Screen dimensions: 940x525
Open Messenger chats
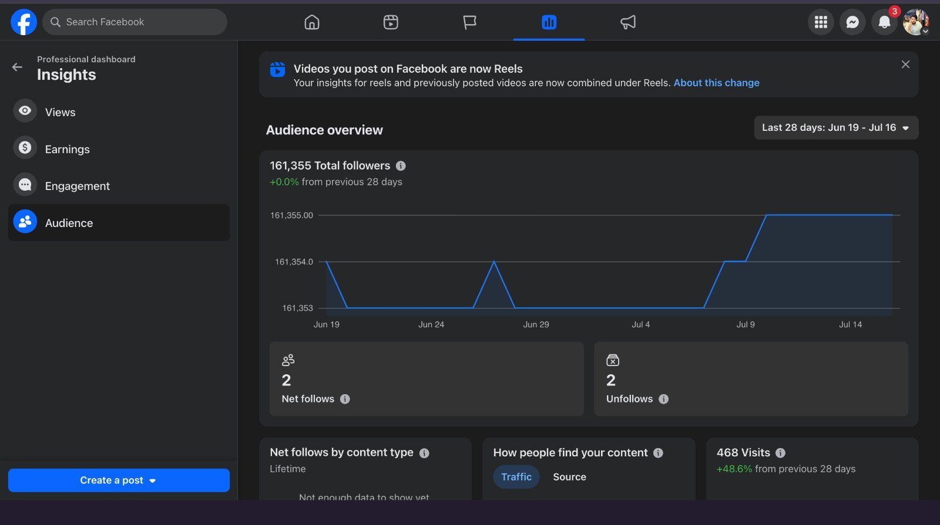pyautogui.click(x=852, y=22)
